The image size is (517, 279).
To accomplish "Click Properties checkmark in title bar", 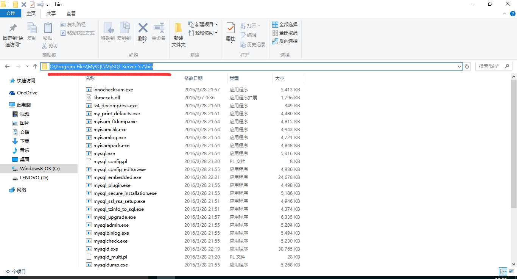I will coord(32,5).
